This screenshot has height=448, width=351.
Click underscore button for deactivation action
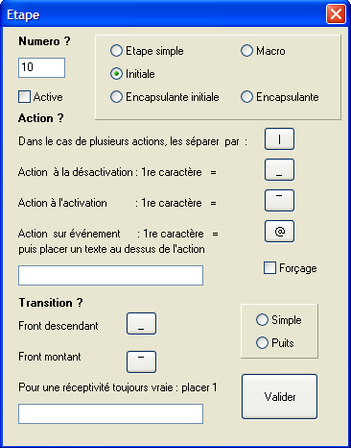[279, 170]
